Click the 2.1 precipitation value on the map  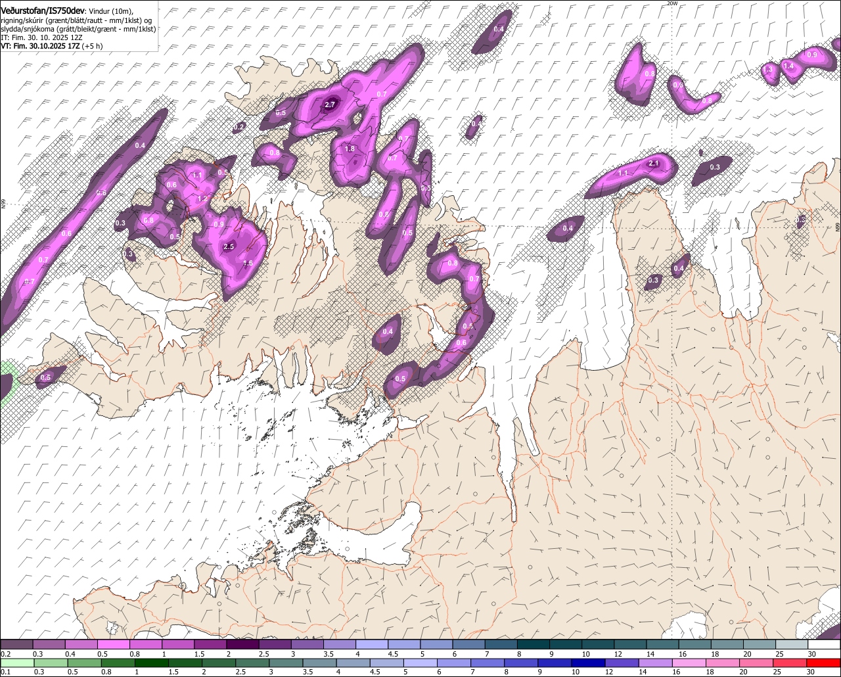tap(654, 163)
